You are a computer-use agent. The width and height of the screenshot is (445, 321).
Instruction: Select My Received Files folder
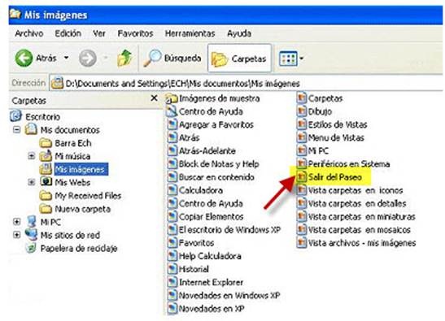point(88,195)
